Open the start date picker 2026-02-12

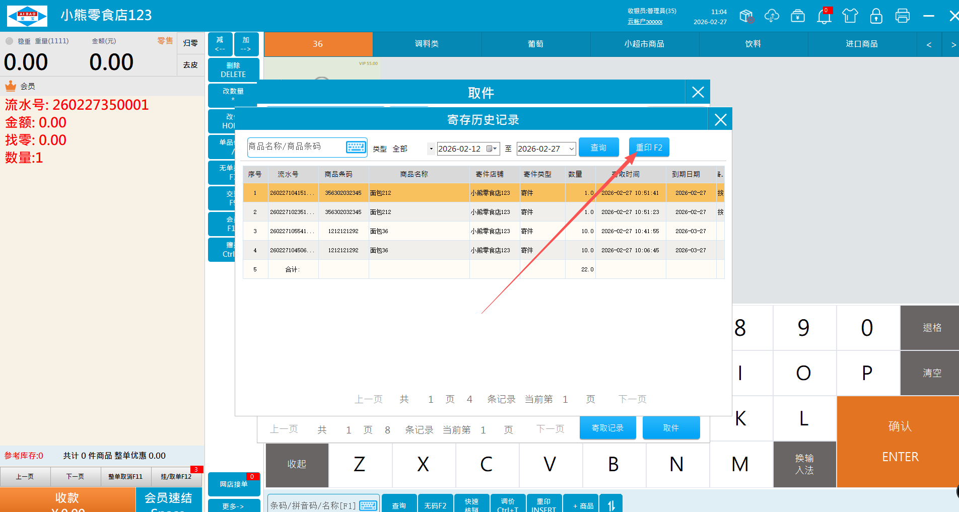[492, 149]
